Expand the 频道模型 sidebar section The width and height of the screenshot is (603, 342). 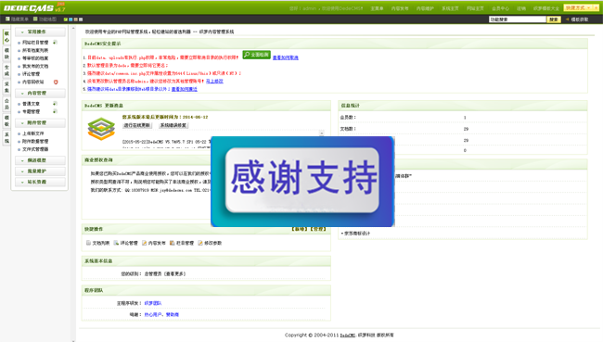point(40,160)
